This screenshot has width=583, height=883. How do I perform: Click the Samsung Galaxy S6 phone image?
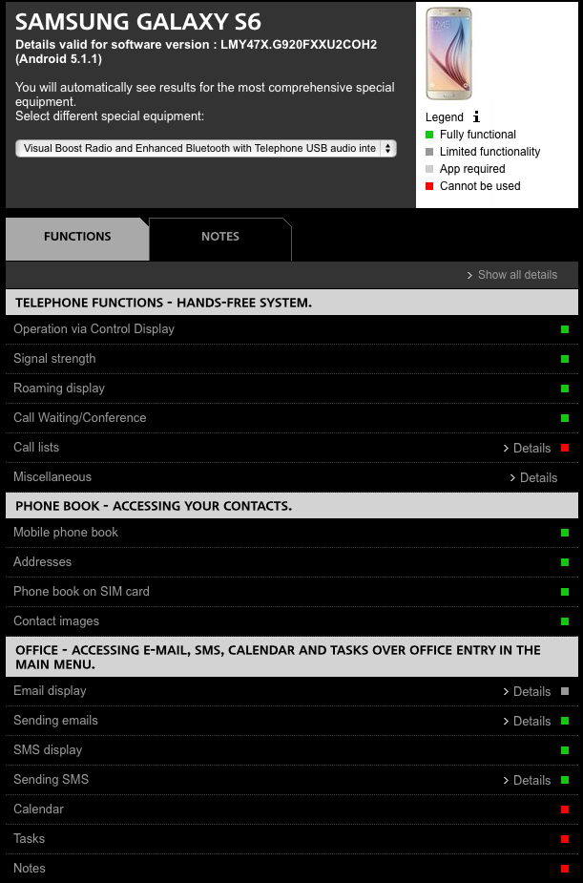coord(448,53)
